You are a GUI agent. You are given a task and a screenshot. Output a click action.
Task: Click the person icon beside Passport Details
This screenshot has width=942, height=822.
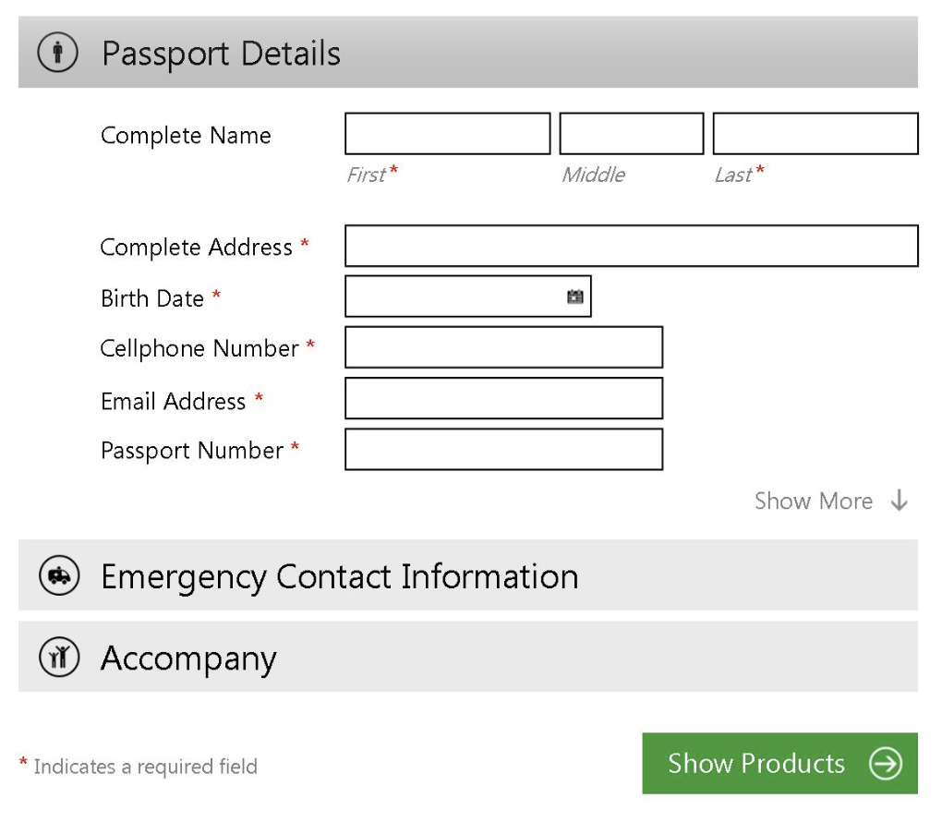tap(57, 54)
